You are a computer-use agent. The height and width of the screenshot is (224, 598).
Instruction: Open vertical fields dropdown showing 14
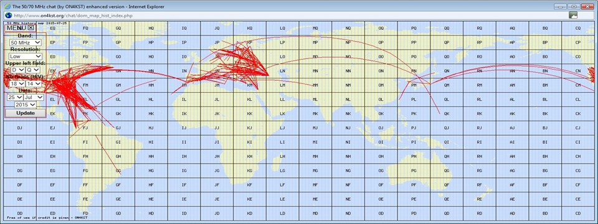(34, 83)
